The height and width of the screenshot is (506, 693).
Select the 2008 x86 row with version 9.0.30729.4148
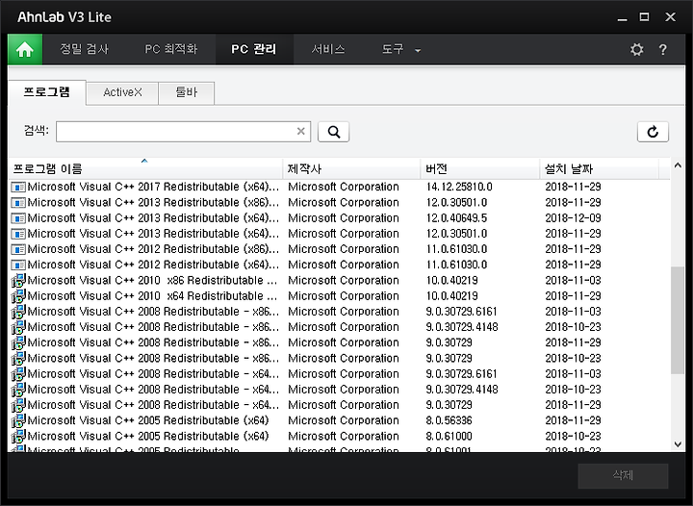coord(339,327)
